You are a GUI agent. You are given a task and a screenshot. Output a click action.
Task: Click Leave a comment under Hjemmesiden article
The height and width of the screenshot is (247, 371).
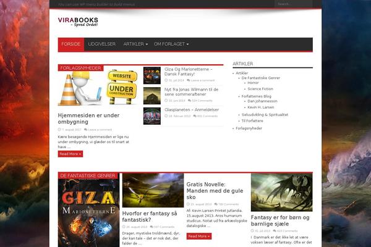click(98, 130)
